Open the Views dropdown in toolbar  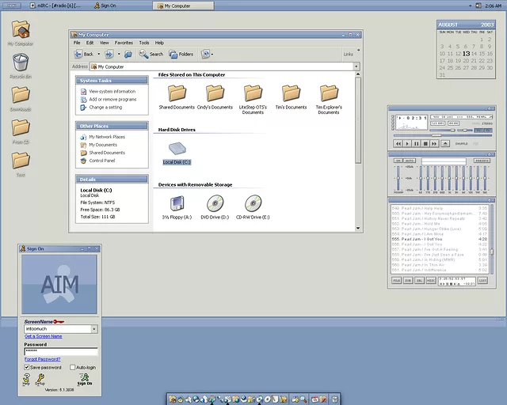point(207,54)
